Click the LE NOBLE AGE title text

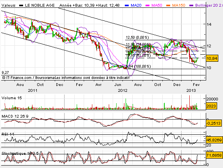point(40,5)
